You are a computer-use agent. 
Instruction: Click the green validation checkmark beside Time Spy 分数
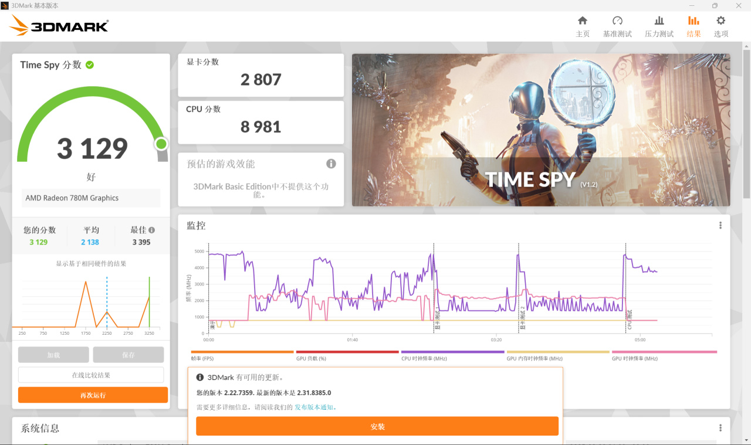point(90,64)
